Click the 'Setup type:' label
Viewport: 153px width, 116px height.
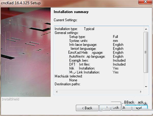(x=77, y=37)
